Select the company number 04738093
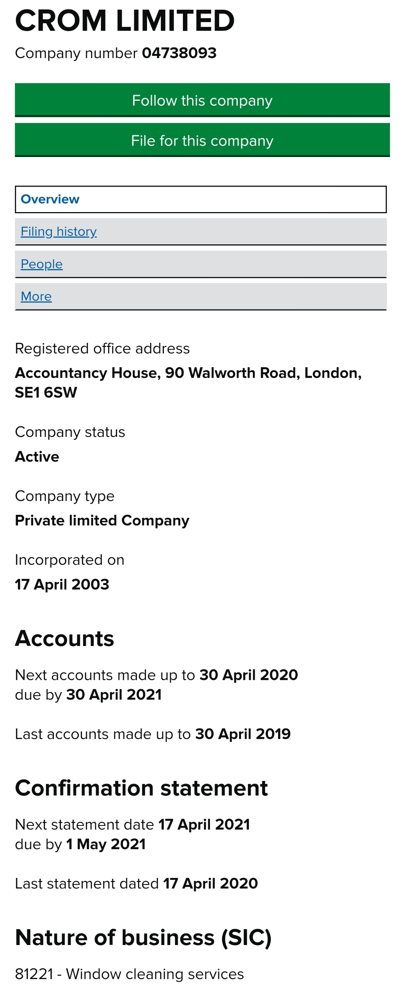 tap(179, 53)
